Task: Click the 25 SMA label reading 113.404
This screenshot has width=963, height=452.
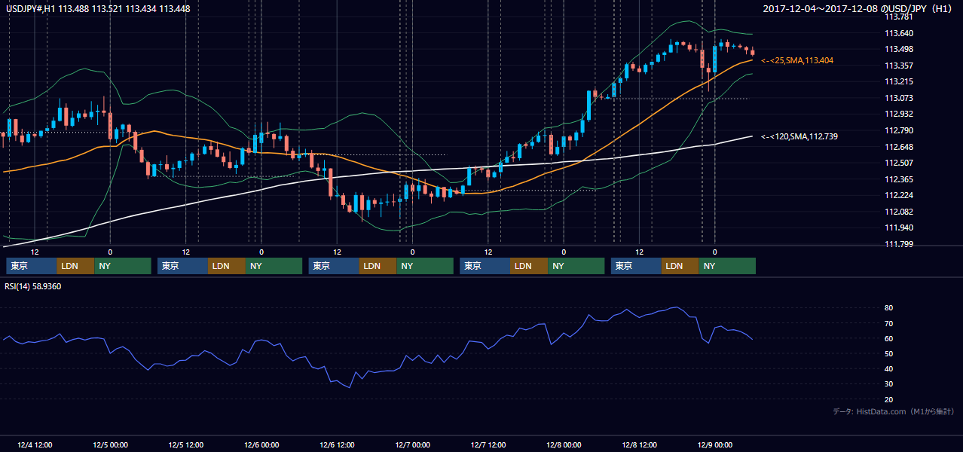Action: pyautogui.click(x=797, y=60)
